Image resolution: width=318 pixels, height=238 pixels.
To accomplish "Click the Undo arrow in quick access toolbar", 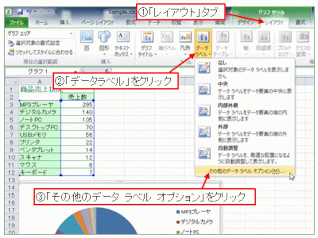I will 29,12.
